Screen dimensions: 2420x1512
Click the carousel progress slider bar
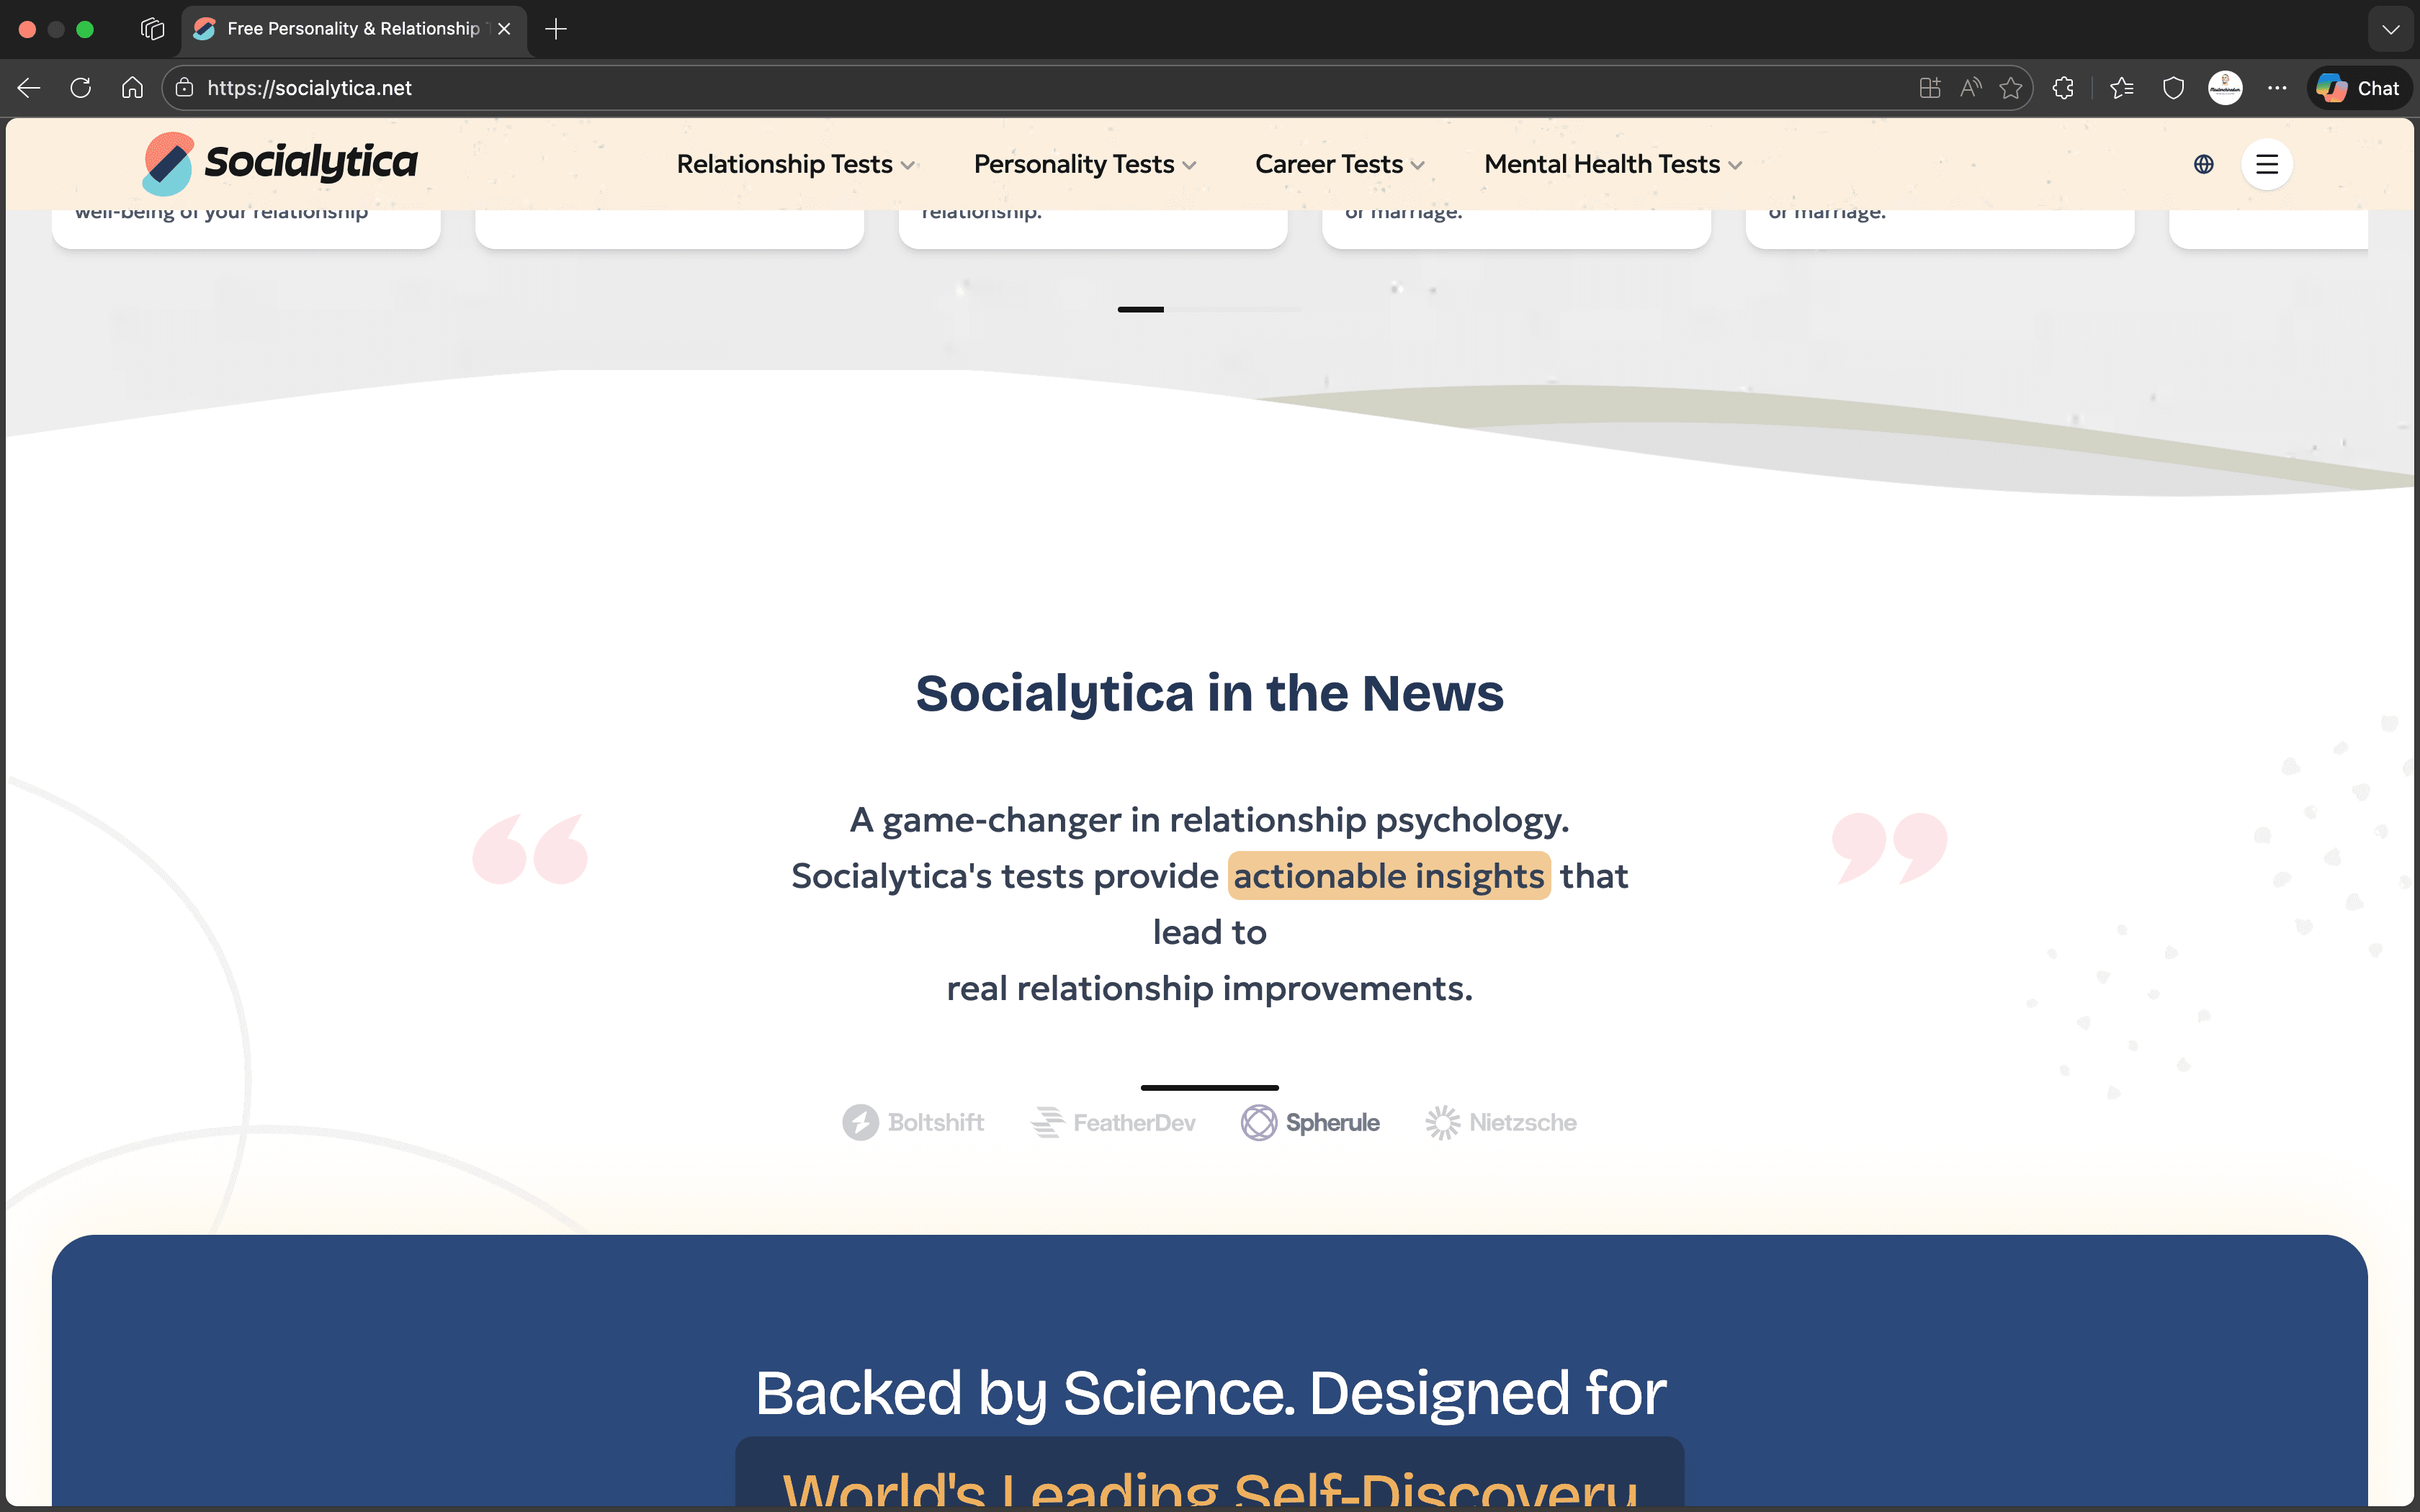[1210, 309]
